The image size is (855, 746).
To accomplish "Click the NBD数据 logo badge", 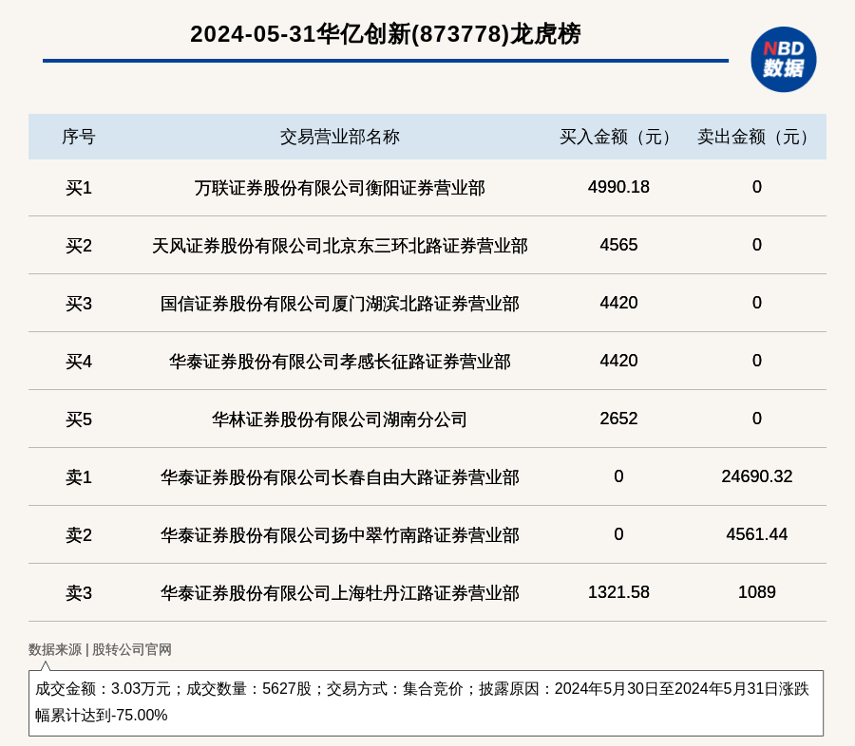I will pyautogui.click(x=783, y=60).
